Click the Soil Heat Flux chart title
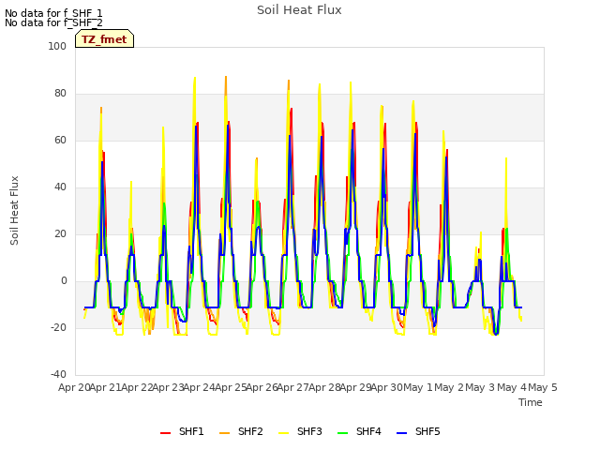Viewport: 600px width, 450px height. tap(299, 10)
